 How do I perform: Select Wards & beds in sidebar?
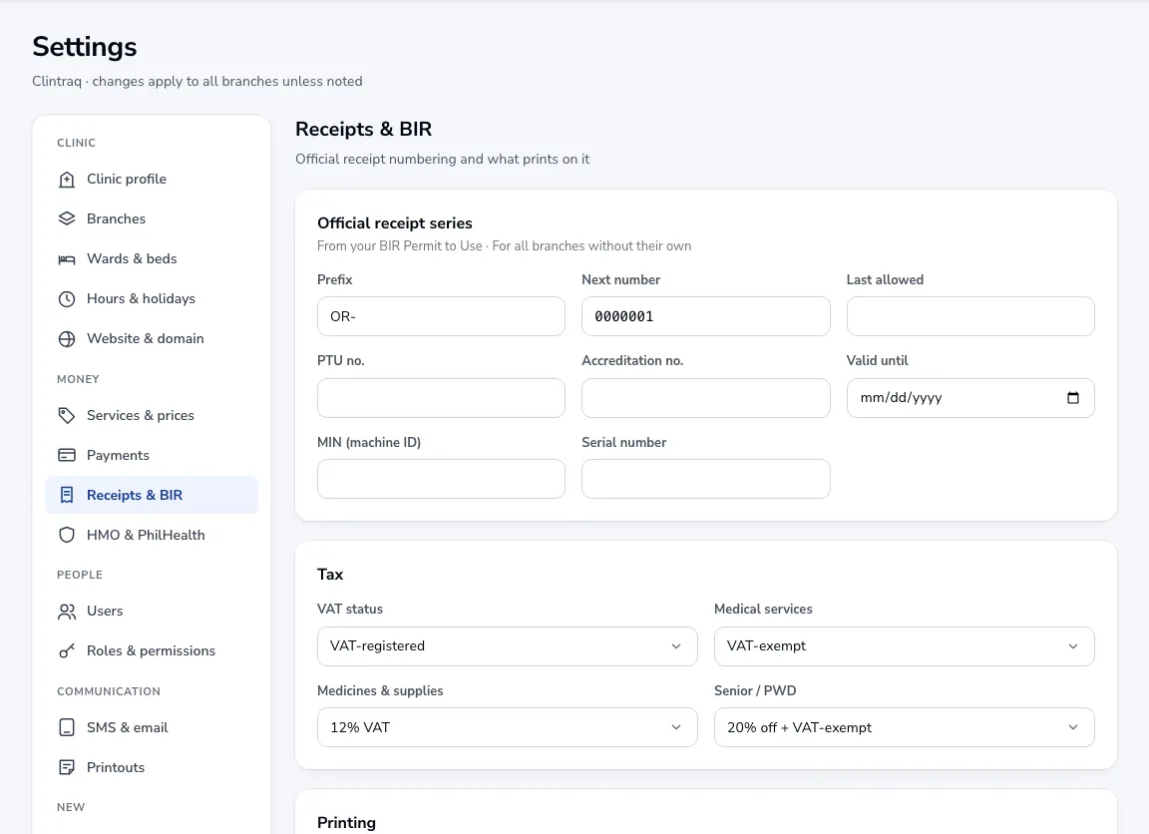(152, 259)
